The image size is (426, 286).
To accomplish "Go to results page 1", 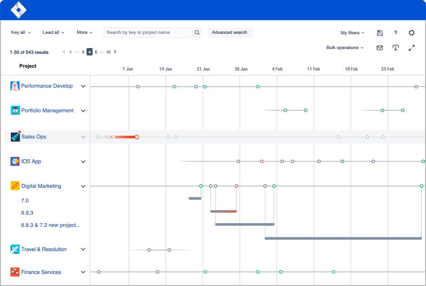I will pos(70,52).
